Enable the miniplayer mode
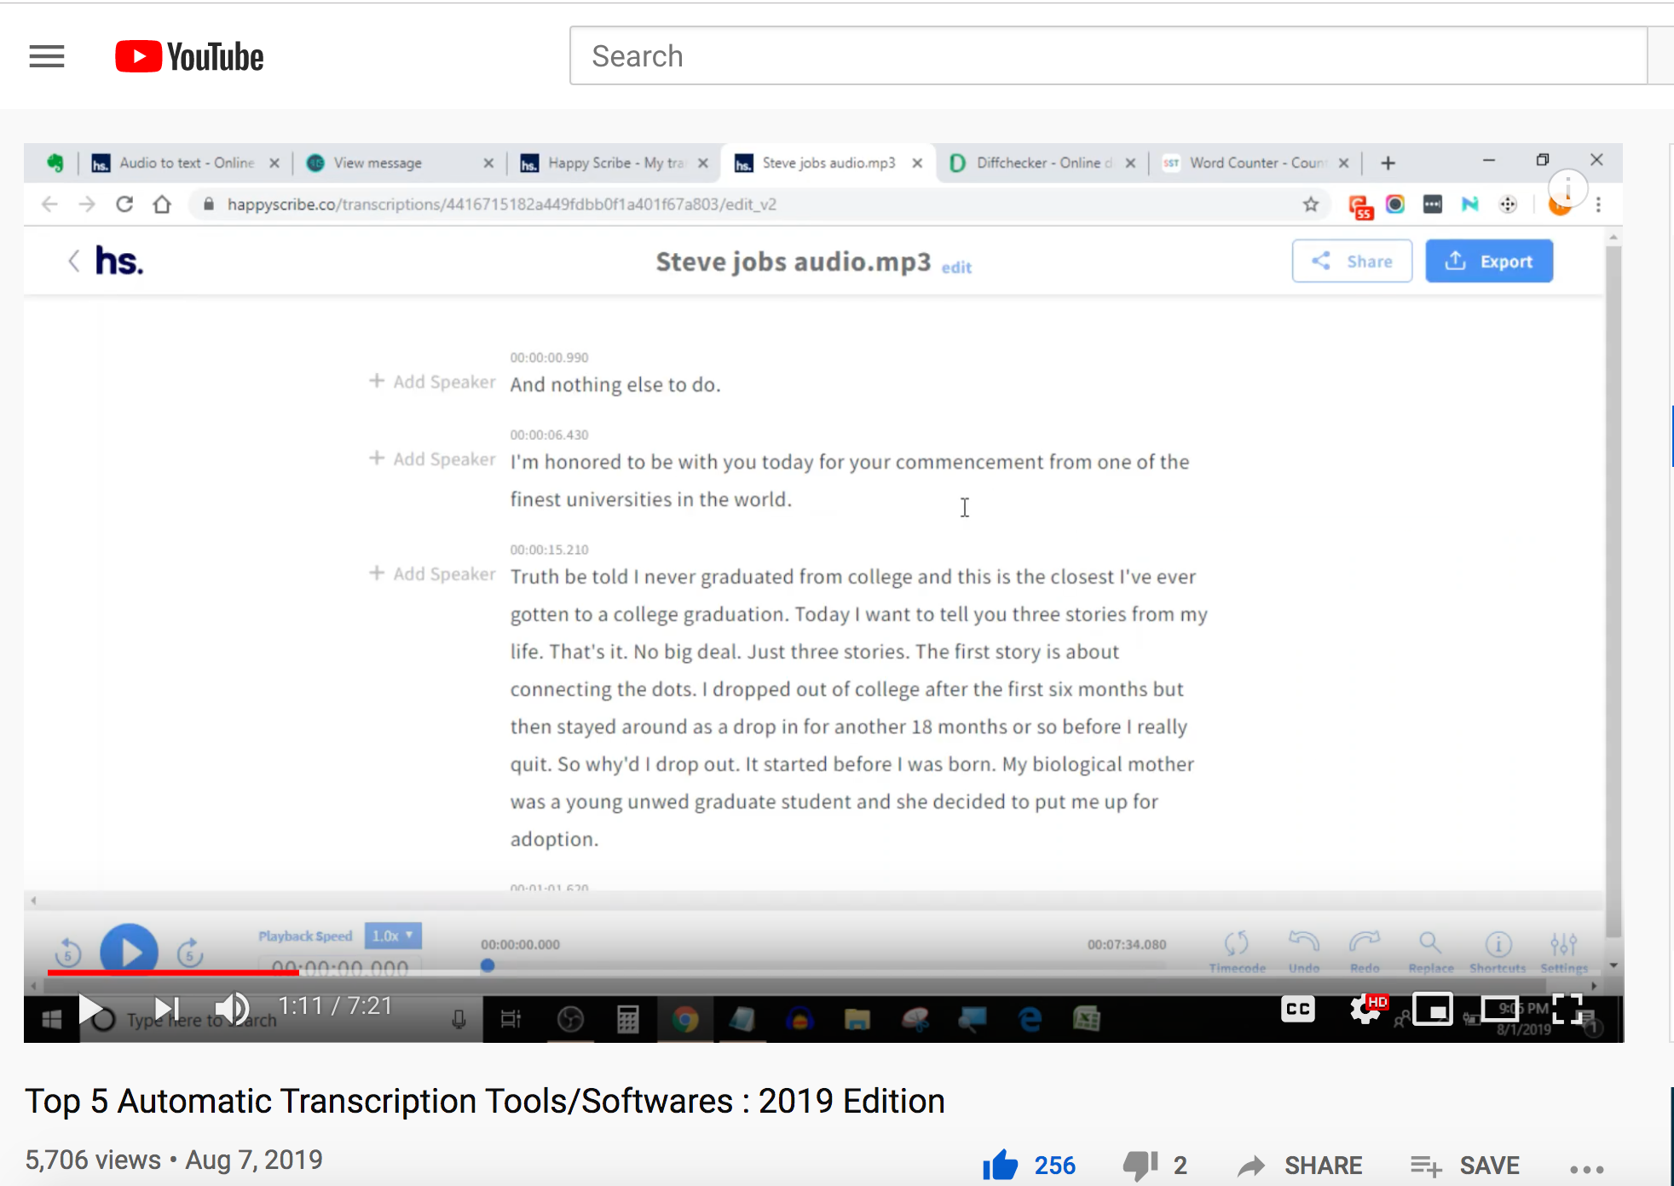The width and height of the screenshot is (1674, 1186). tap(1433, 1010)
